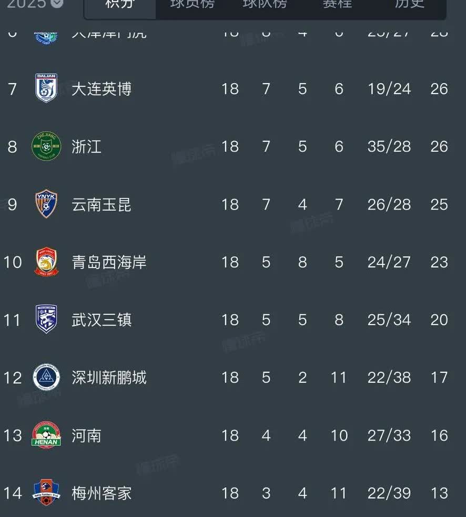This screenshot has height=517, width=466.
Task: Click the 武汉三镇 team name
Action: click(102, 320)
